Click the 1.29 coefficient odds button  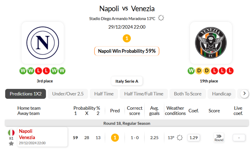193,138
